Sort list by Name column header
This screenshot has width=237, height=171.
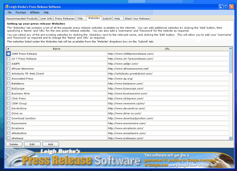coord(59,49)
